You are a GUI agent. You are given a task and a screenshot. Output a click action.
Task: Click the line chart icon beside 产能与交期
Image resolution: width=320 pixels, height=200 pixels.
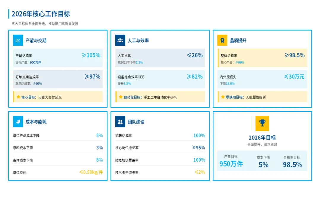18,40
